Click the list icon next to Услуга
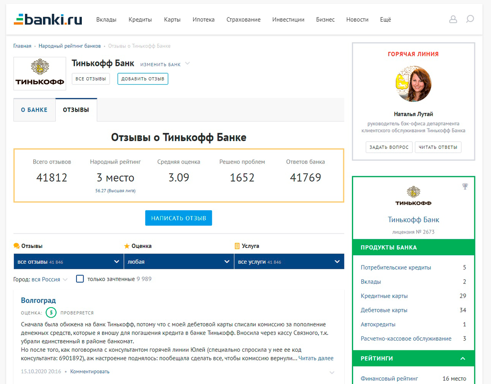The height and width of the screenshot is (384, 491). [237, 246]
